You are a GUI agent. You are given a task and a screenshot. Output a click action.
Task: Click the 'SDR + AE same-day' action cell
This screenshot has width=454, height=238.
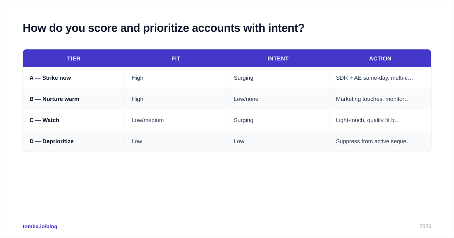pos(380,78)
